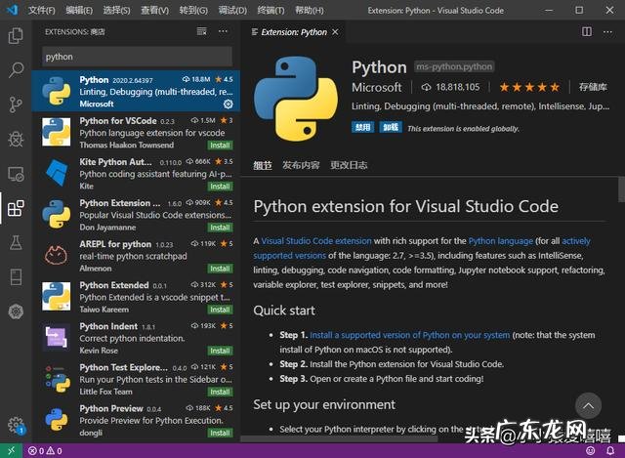Install AREPL for python
The image size is (625, 458).
point(220,269)
